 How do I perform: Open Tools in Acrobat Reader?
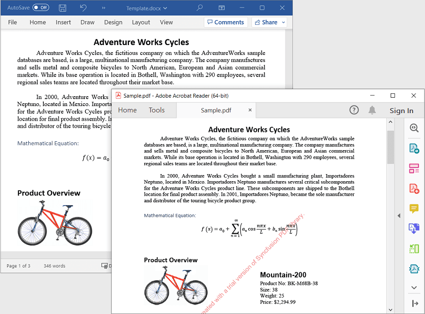click(x=157, y=110)
